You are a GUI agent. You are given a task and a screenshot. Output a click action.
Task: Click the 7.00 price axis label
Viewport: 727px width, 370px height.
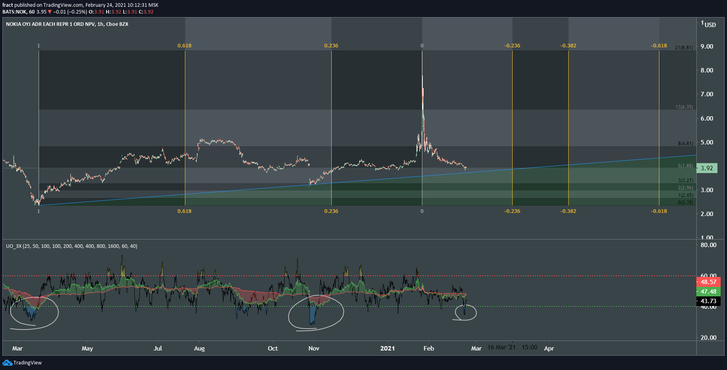click(707, 94)
